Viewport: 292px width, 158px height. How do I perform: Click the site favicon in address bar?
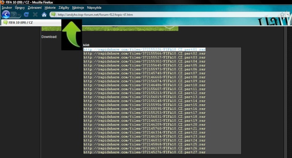click(x=53, y=14)
